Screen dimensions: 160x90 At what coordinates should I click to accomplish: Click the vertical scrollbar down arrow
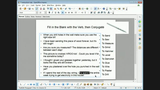click(135, 79)
